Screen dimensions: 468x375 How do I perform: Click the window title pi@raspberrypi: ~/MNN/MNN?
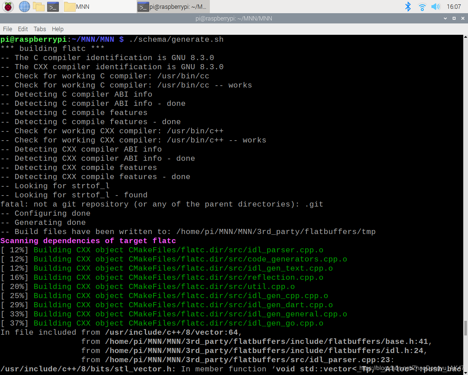pos(234,18)
